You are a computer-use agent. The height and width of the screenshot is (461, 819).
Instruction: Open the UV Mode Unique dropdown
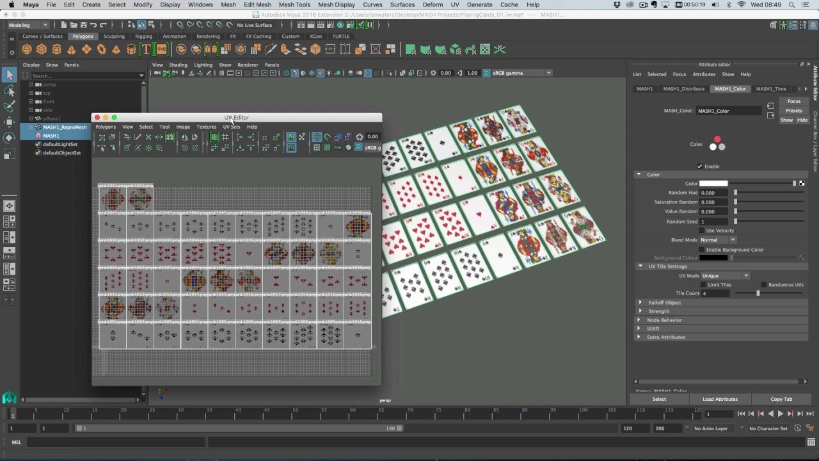(725, 276)
